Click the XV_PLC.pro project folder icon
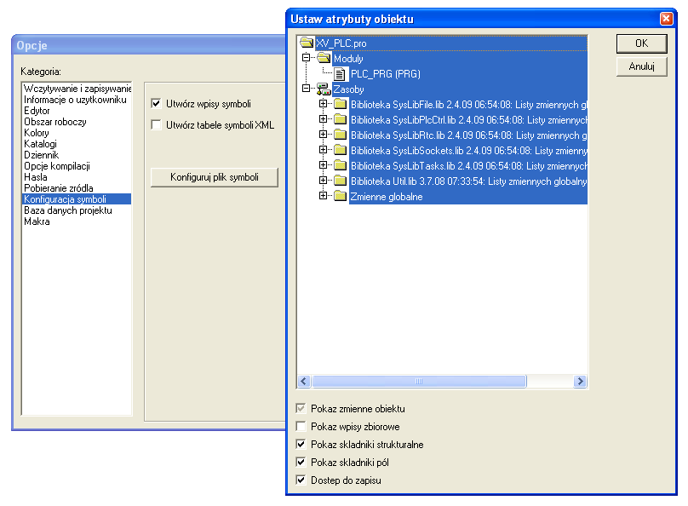This screenshot has width=688, height=506. pos(307,43)
